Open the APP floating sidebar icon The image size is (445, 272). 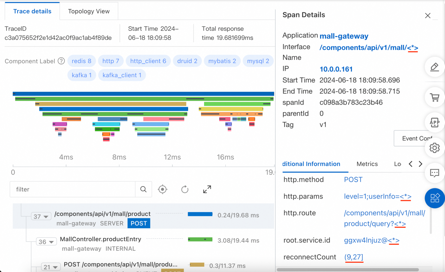435,122
